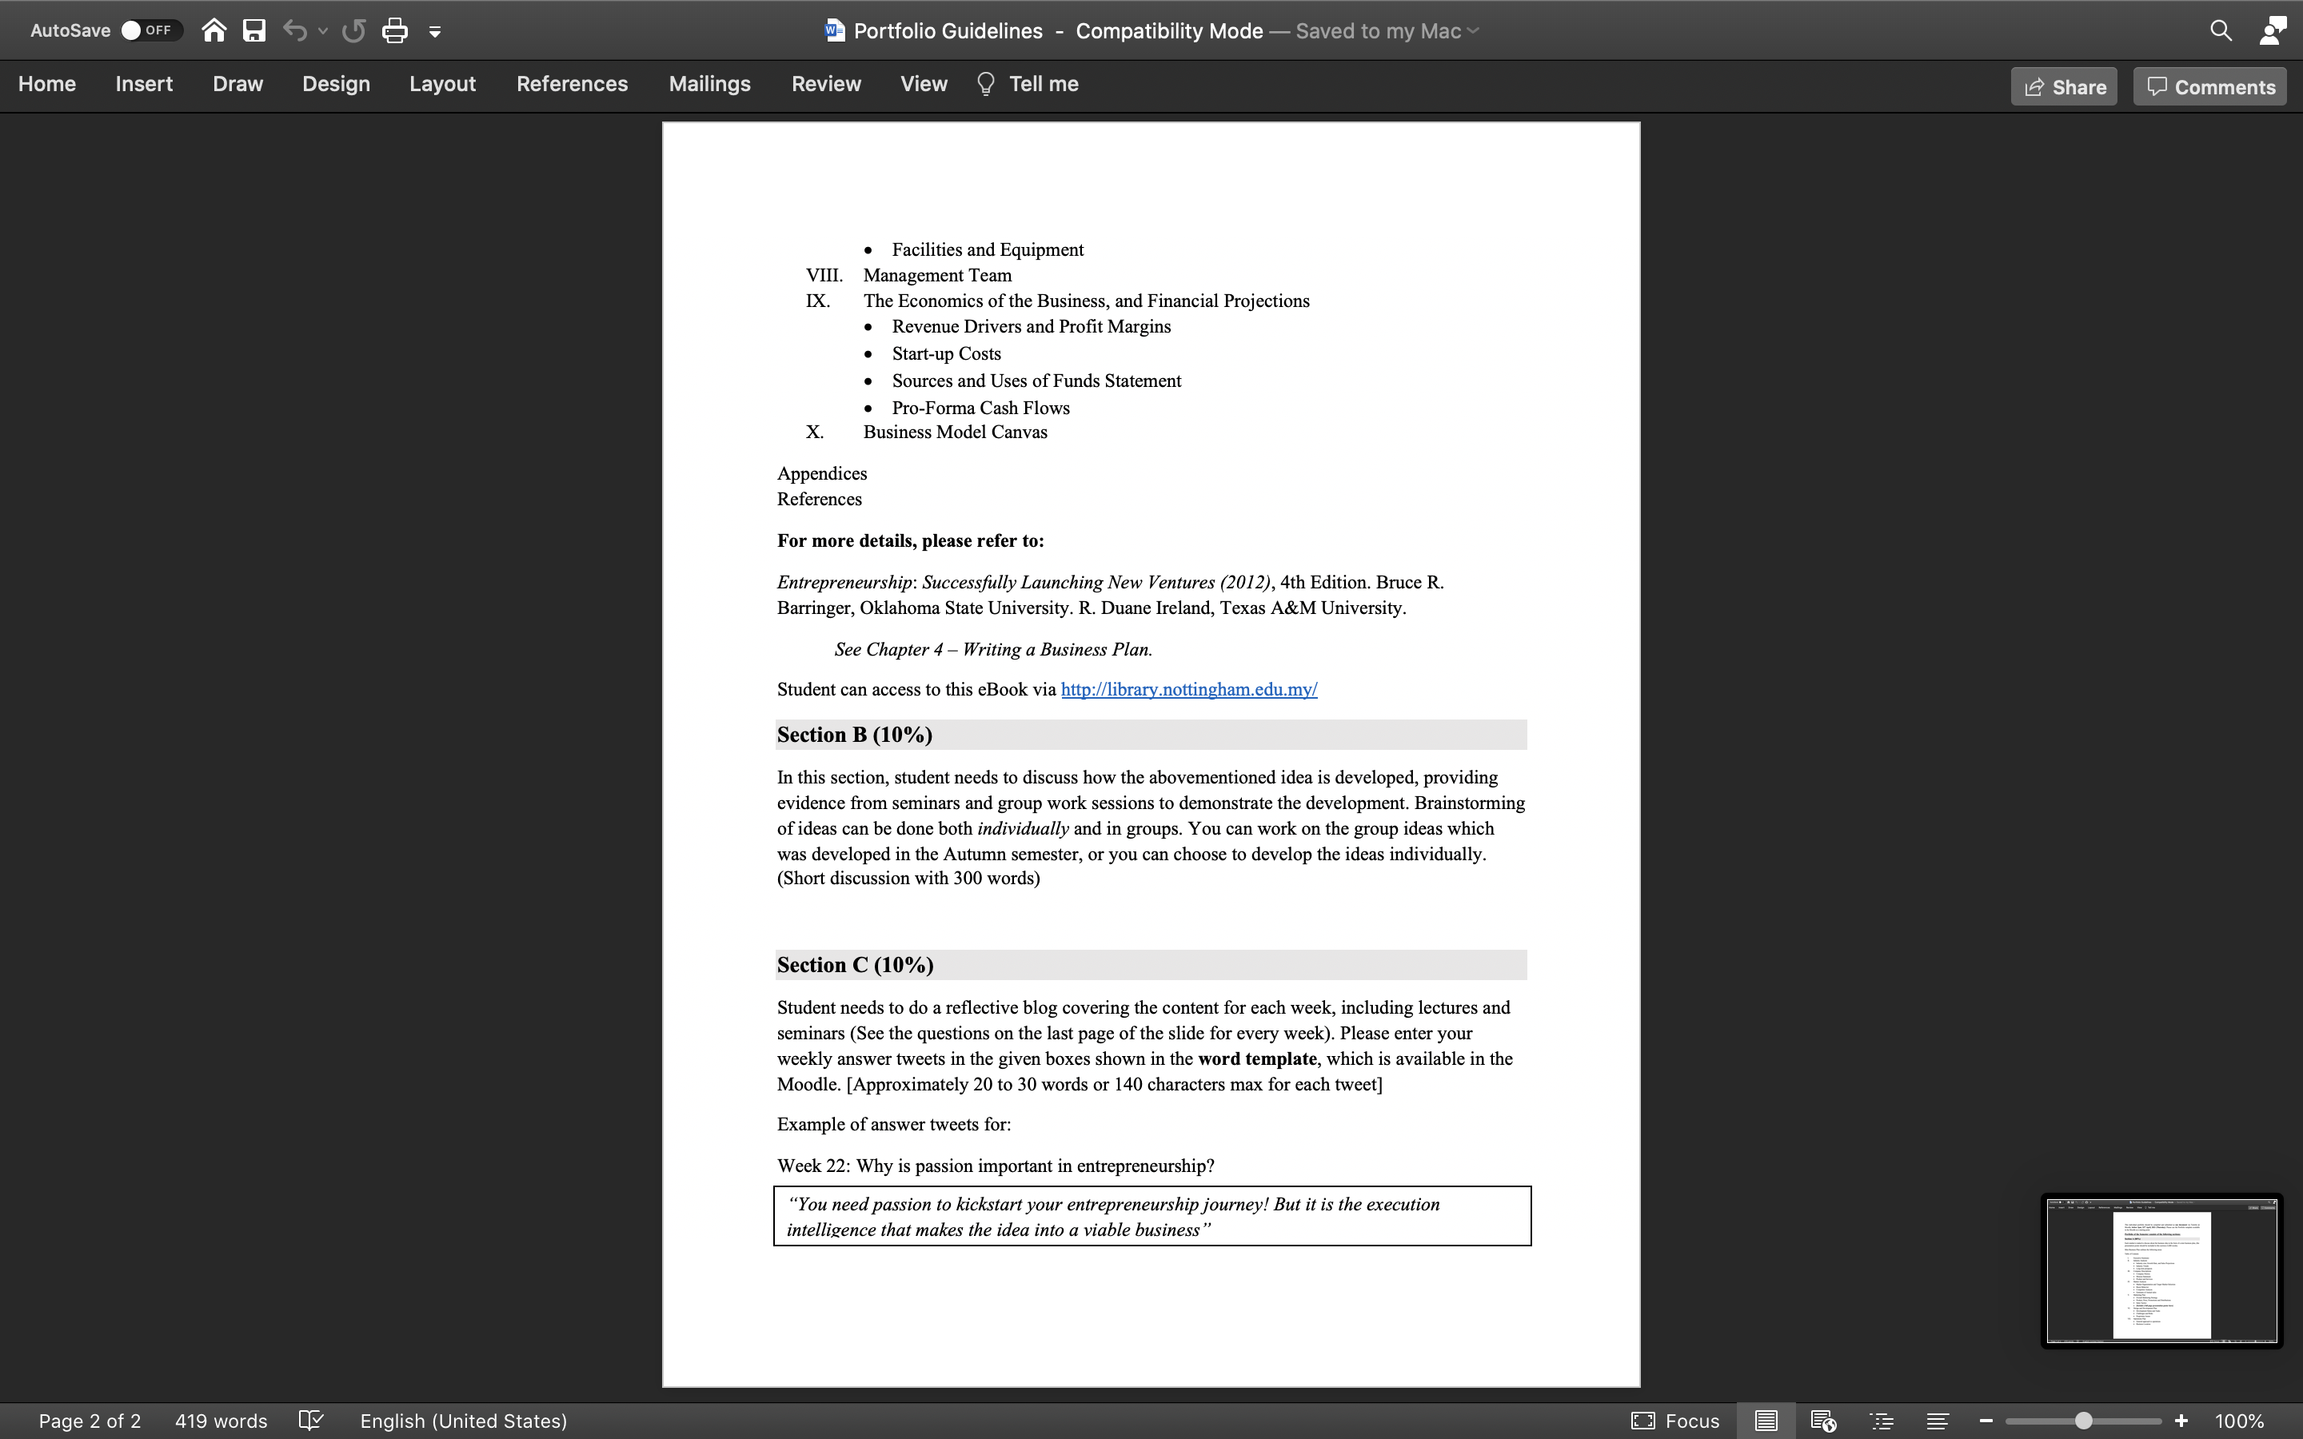
Task: Open the Undo dropdown arrow
Action: click(x=324, y=30)
